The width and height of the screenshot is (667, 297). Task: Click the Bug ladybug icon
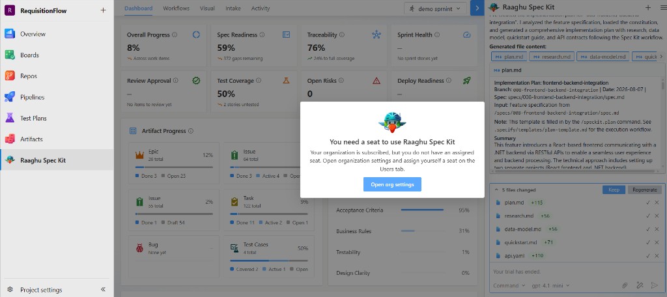[x=139, y=248]
